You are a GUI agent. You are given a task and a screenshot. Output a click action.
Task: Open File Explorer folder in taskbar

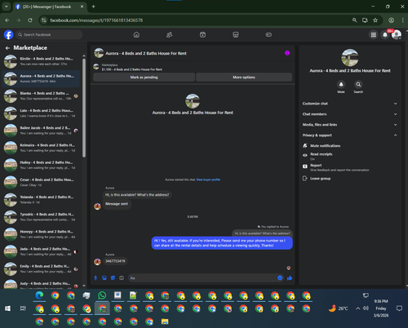point(165,321)
